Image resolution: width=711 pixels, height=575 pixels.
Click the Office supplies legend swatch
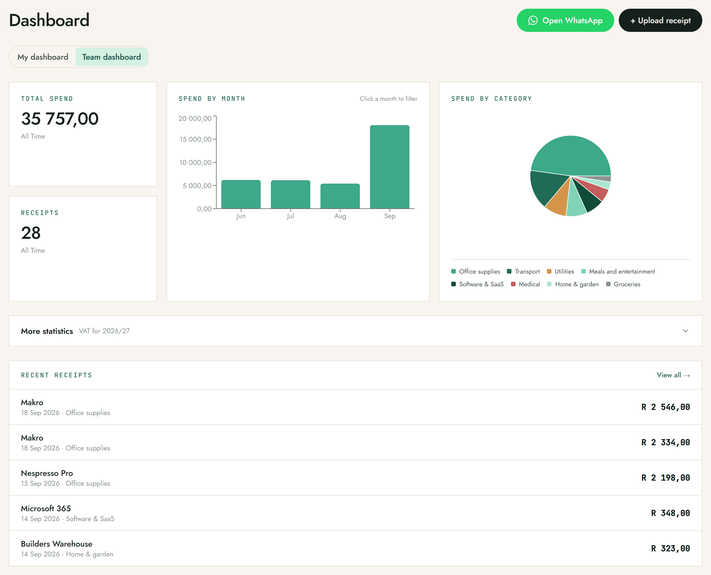click(x=454, y=271)
